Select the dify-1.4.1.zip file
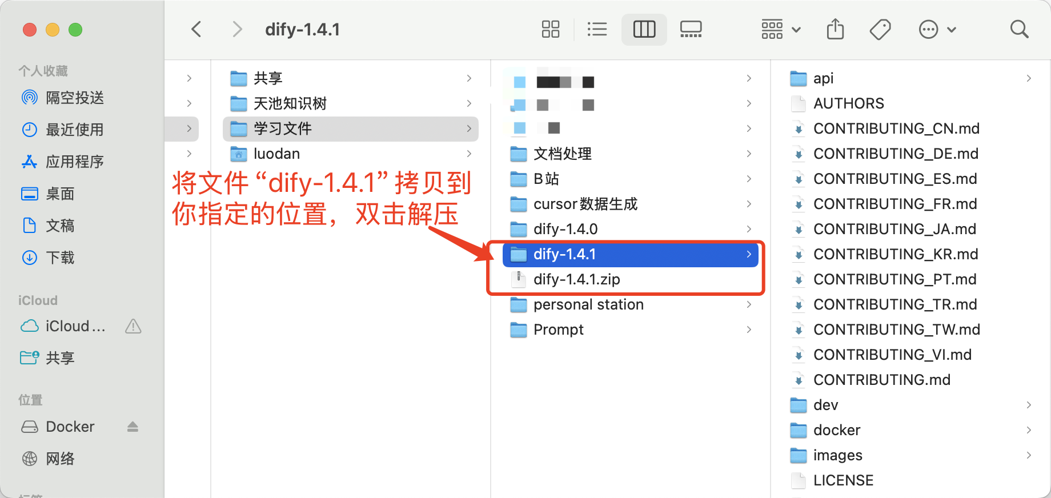The image size is (1051, 498). pyautogui.click(x=631, y=279)
